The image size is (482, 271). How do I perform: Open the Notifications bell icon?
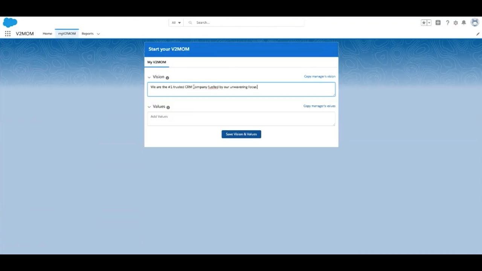pyautogui.click(x=464, y=23)
